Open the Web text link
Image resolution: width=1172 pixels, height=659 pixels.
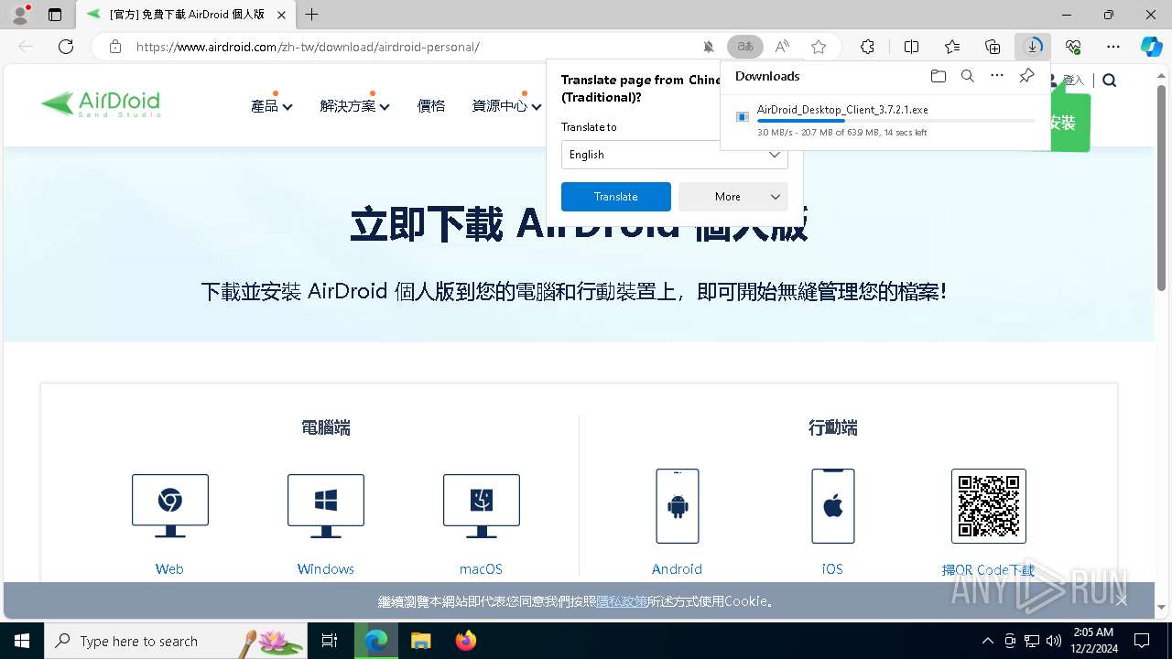169,569
